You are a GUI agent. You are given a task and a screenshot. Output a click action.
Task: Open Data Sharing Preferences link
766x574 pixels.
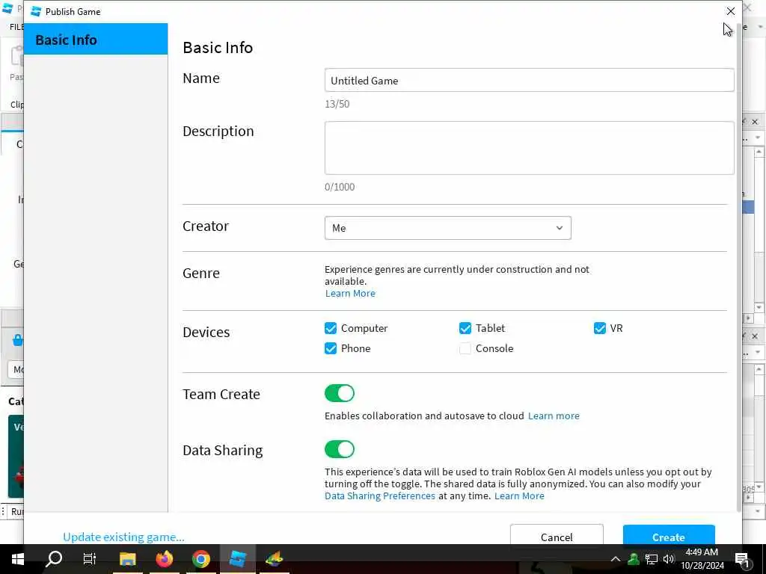(379, 496)
